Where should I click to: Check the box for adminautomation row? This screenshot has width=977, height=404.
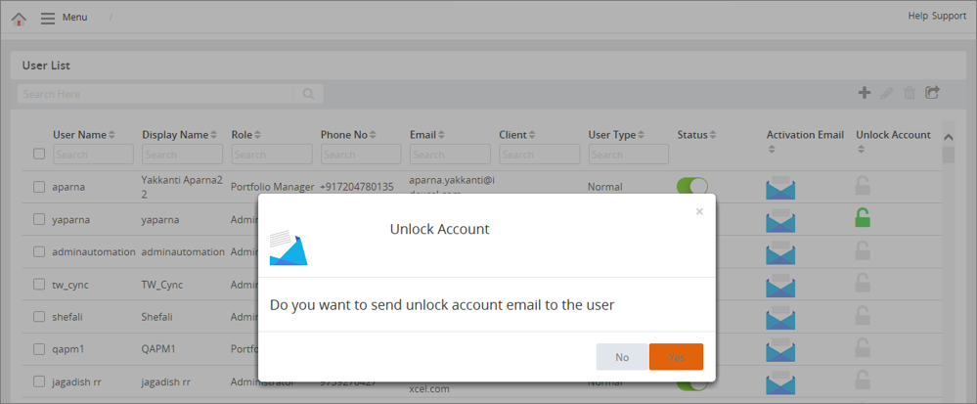[x=39, y=251]
